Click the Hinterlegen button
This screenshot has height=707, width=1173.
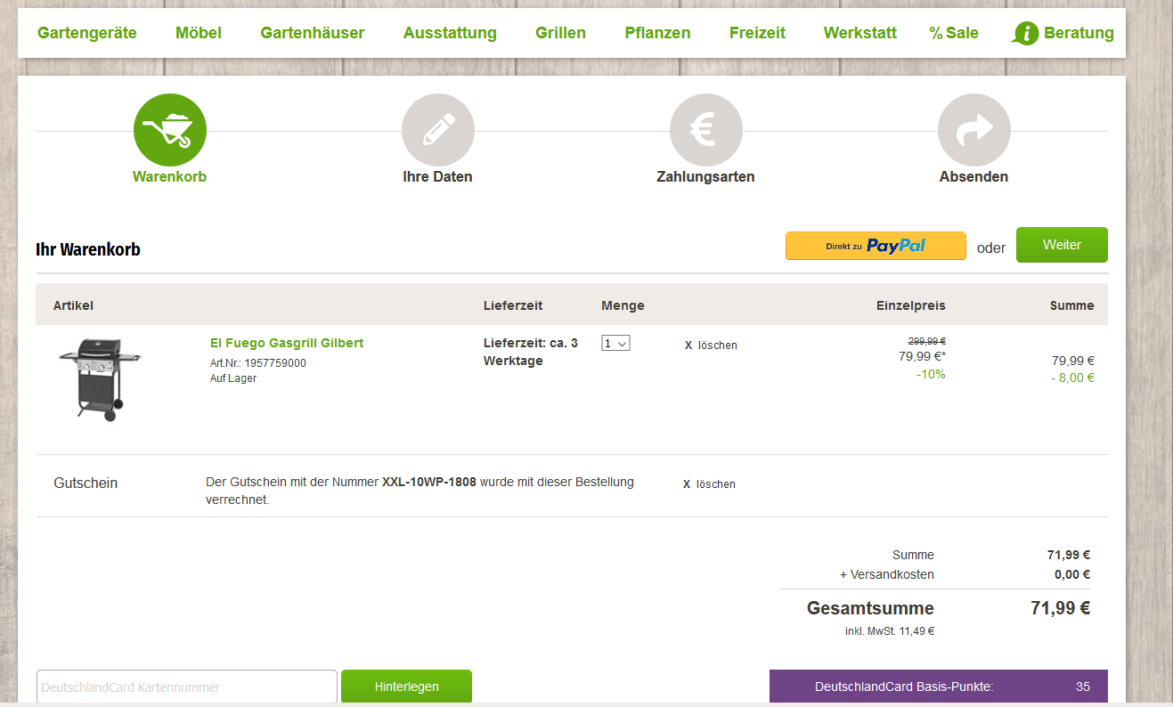pos(406,687)
